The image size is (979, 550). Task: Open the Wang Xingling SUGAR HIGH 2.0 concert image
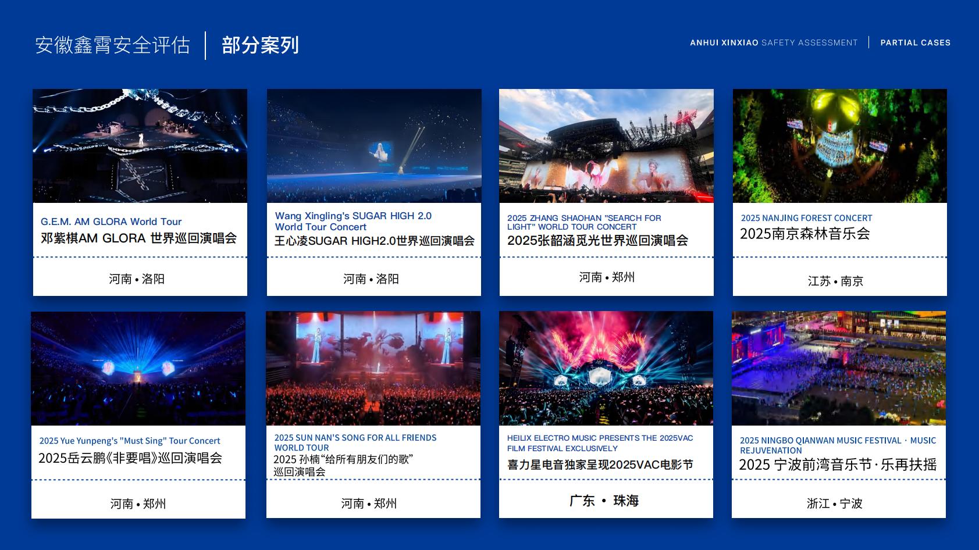click(374, 146)
